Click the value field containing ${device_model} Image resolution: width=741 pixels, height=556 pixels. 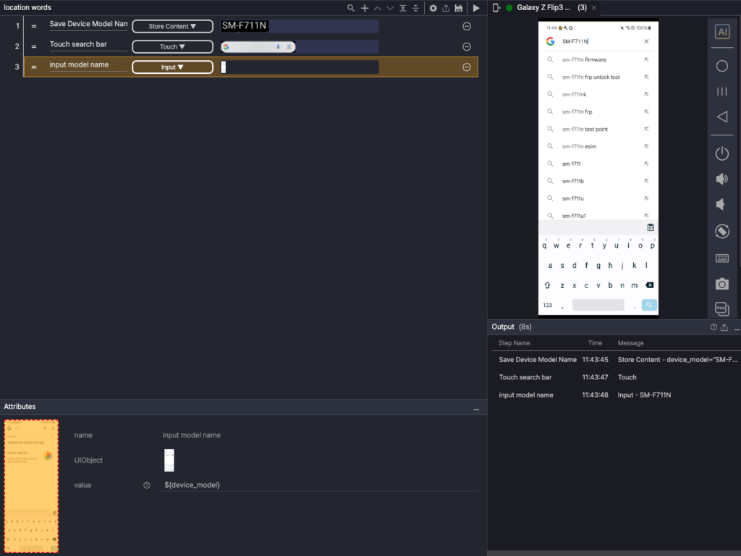point(318,485)
